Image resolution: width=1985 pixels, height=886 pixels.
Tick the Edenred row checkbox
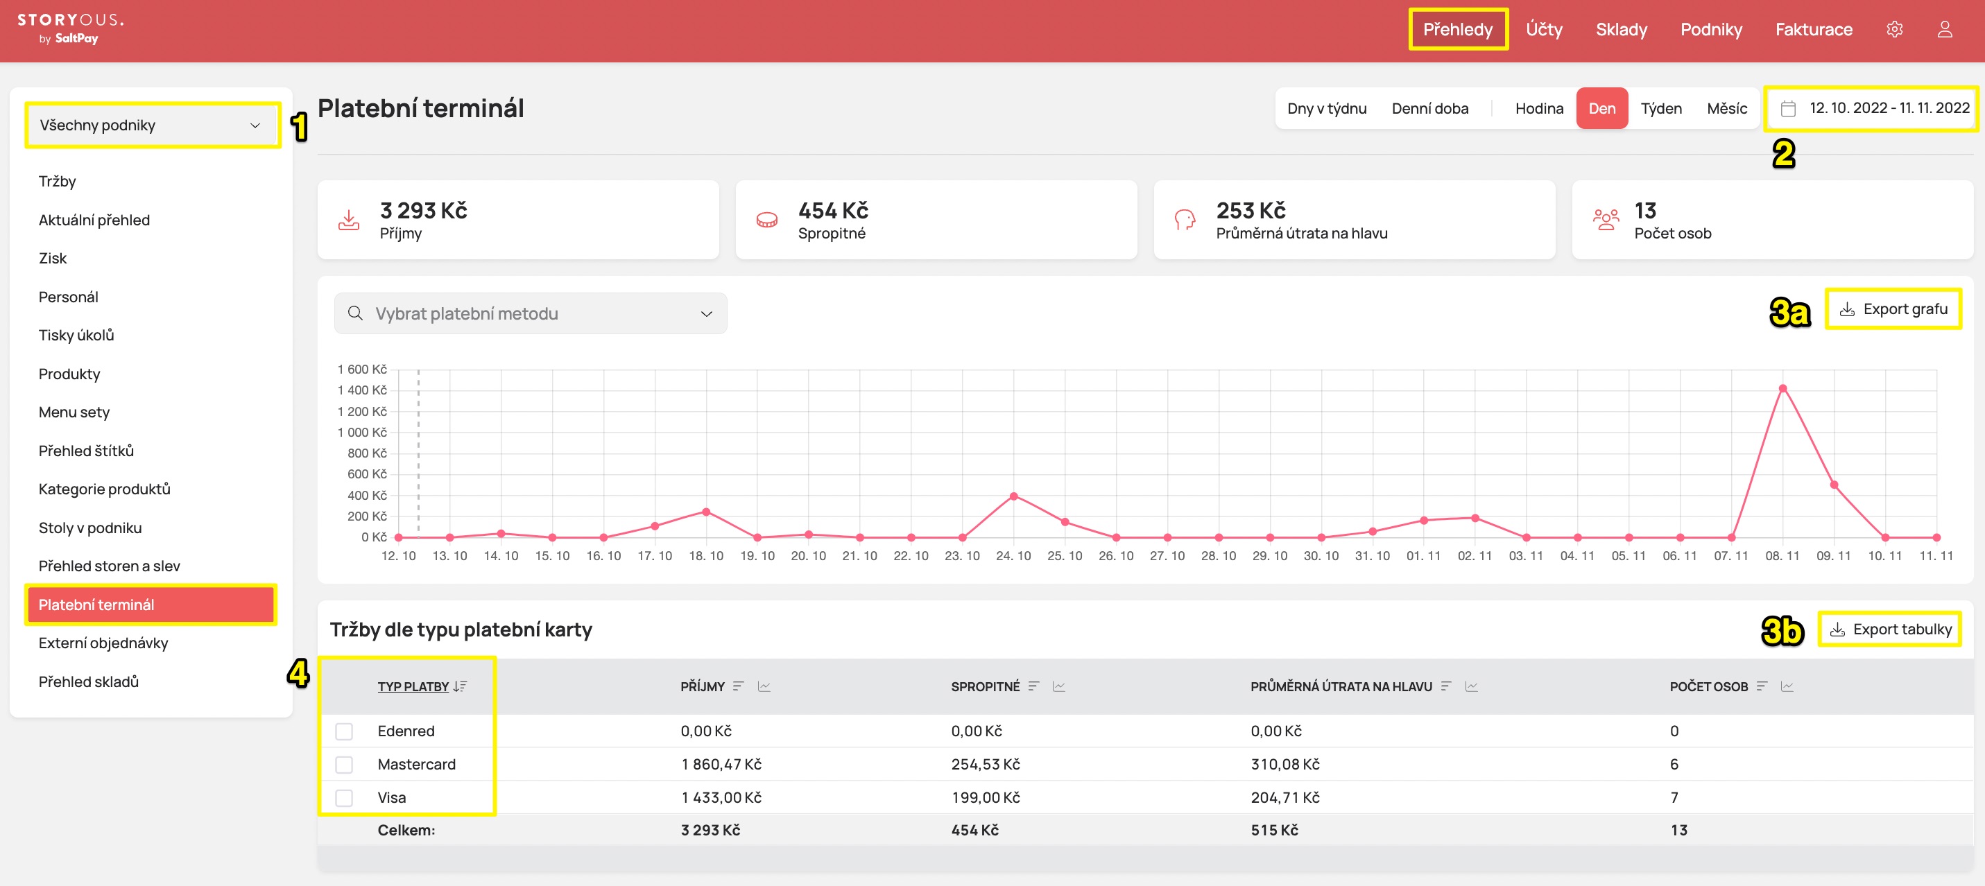[x=344, y=731]
